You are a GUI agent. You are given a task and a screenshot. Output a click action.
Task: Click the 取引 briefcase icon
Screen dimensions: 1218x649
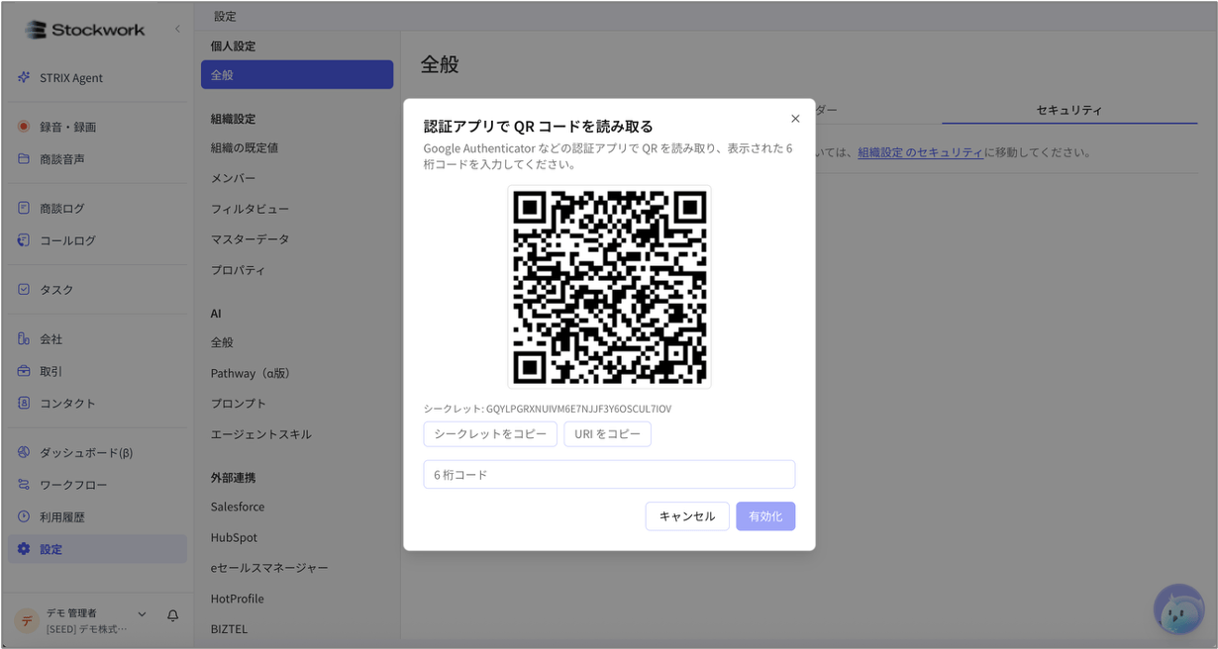(x=24, y=371)
